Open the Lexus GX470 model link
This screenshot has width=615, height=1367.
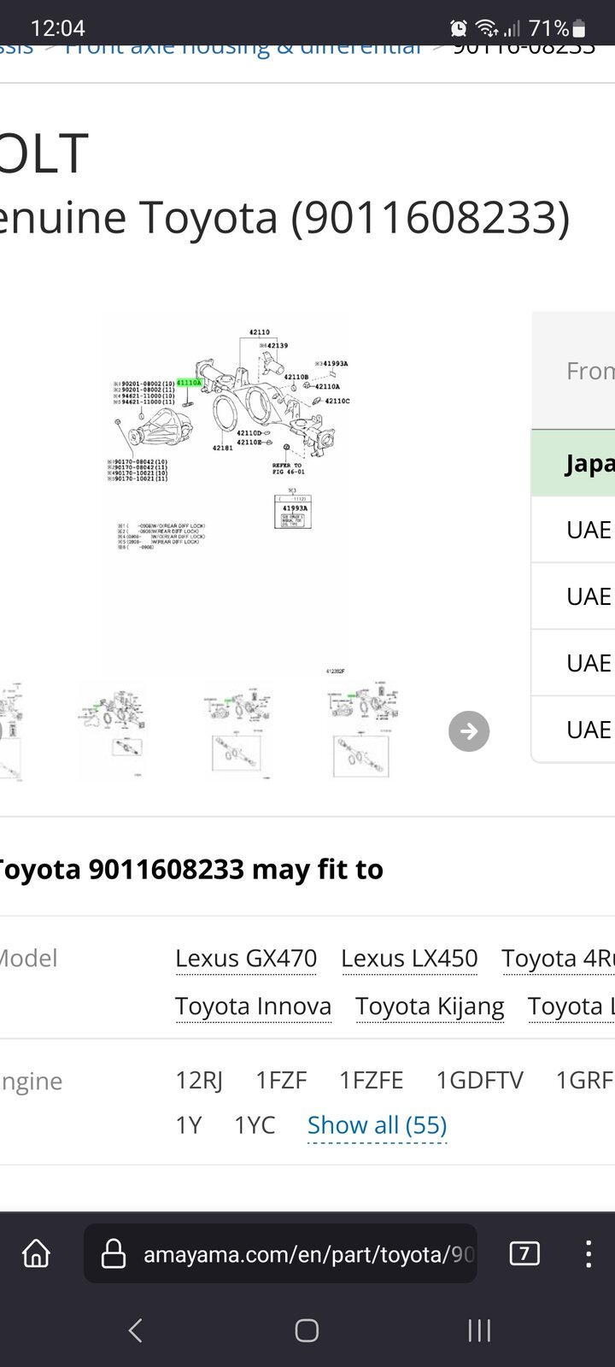pyautogui.click(x=246, y=959)
